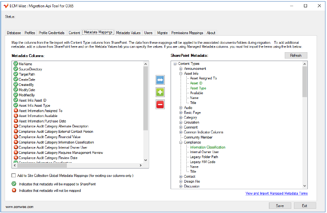Expand the Basic Page node

[181, 113]
